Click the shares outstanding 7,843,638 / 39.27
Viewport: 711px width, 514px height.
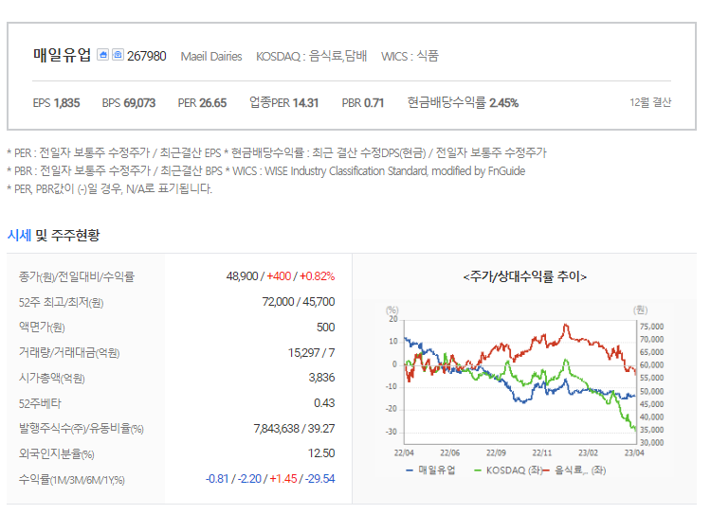pyautogui.click(x=294, y=429)
